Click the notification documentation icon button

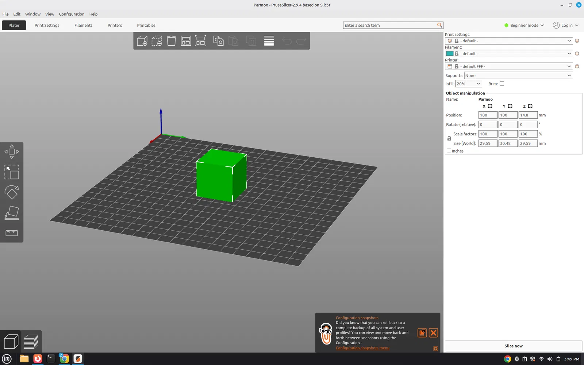coord(422,333)
